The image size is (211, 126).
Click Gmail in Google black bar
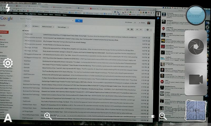45,14
